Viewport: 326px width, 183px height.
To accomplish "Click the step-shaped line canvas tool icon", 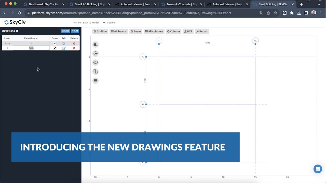I will [x=96, y=72].
